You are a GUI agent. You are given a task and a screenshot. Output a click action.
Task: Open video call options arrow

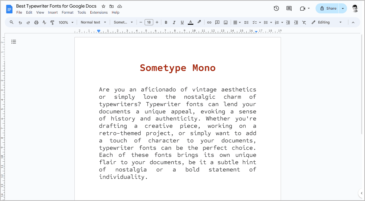coord(309,9)
